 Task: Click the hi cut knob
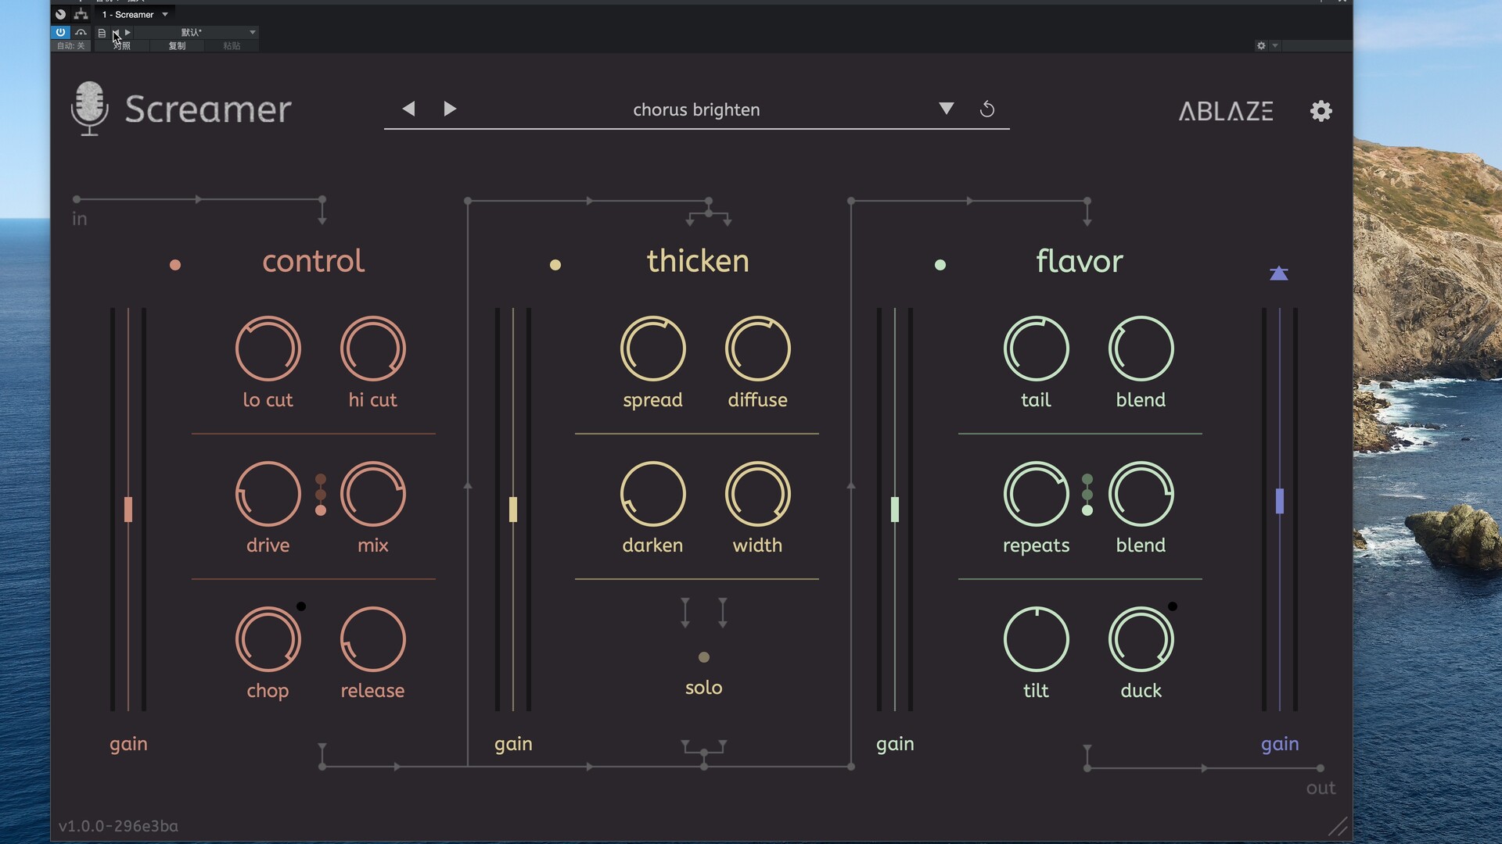(373, 349)
